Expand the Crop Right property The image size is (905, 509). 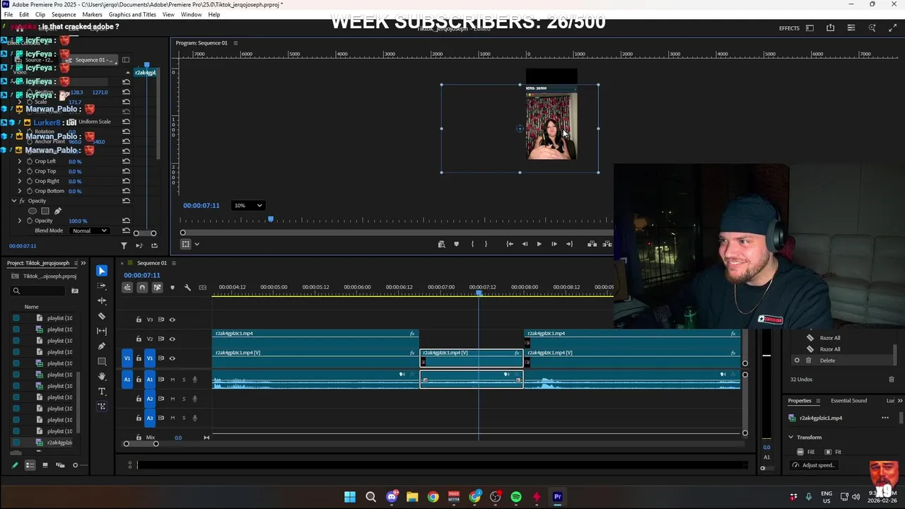20,181
